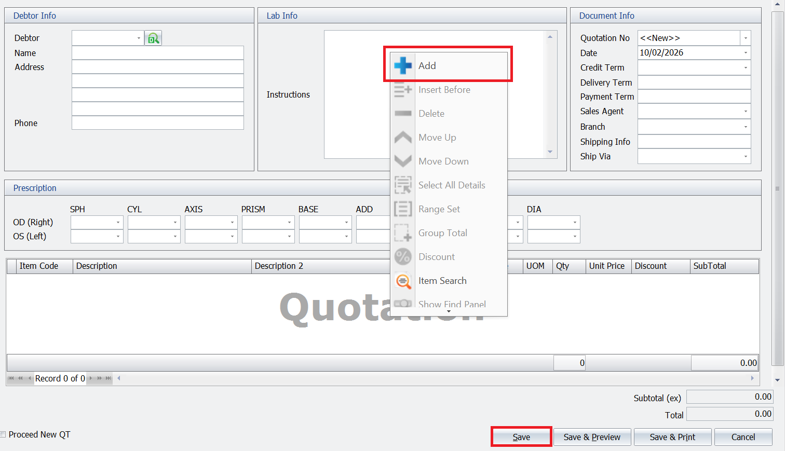Click the green debtor lookup icon
The image size is (785, 451).
pyautogui.click(x=153, y=37)
